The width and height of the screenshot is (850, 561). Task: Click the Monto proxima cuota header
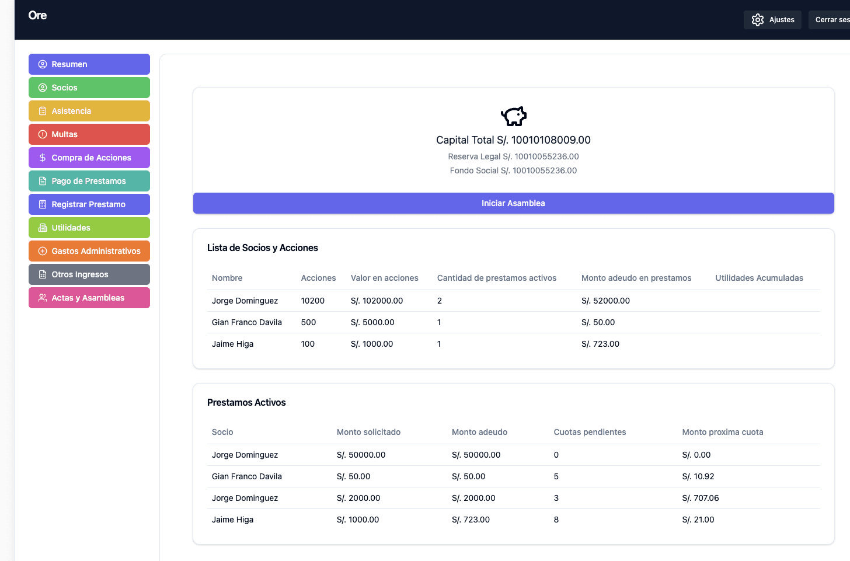(723, 432)
